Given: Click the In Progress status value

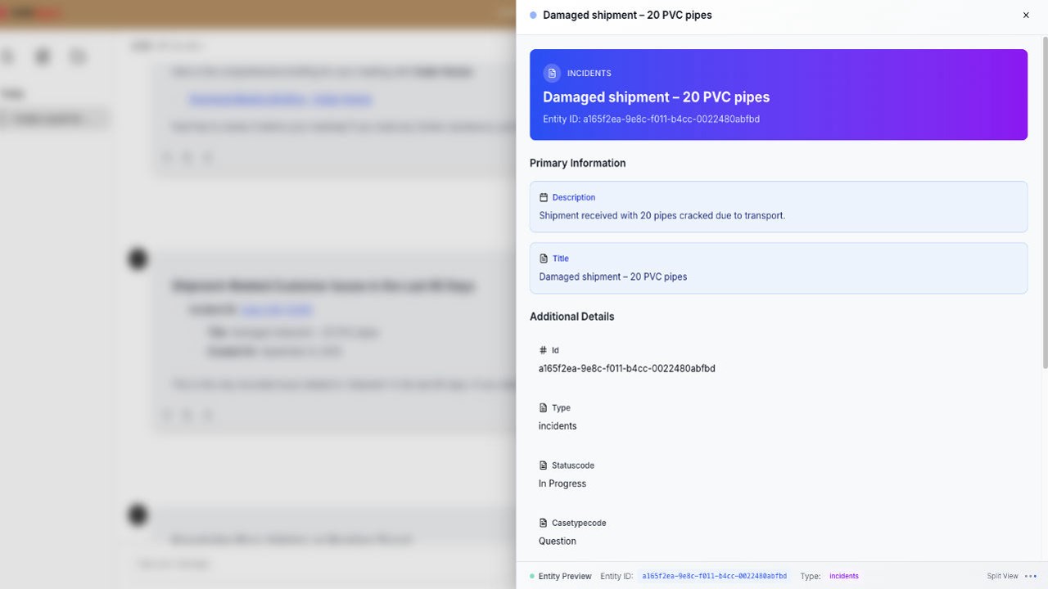Looking at the screenshot, I should [562, 483].
